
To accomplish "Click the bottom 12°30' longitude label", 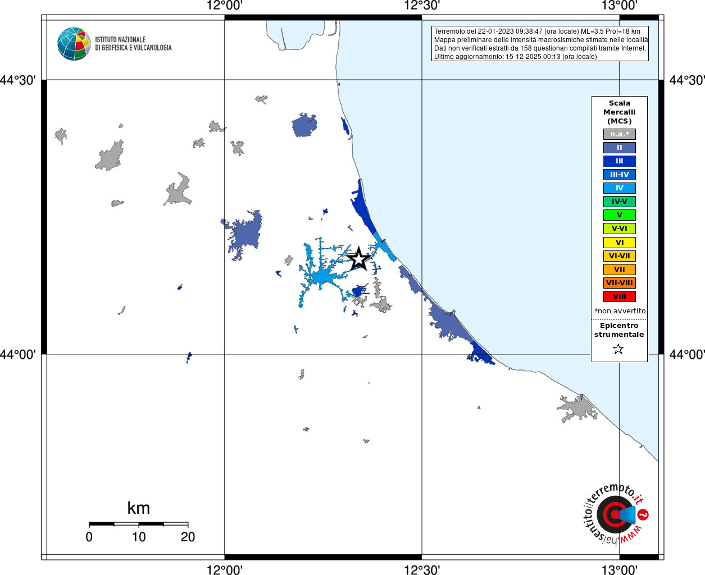I will click(422, 569).
